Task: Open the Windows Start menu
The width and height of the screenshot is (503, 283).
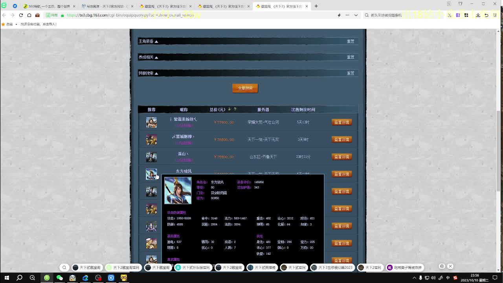Action: [7, 278]
